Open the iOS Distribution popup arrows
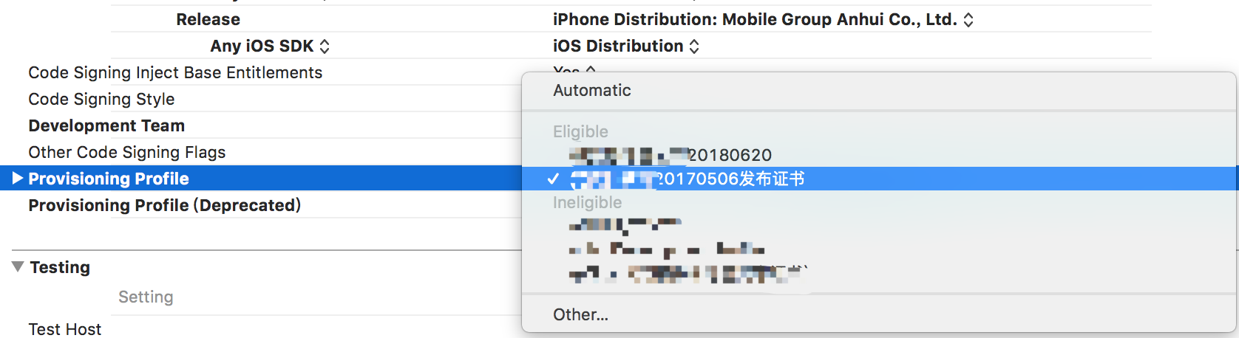 click(x=694, y=46)
